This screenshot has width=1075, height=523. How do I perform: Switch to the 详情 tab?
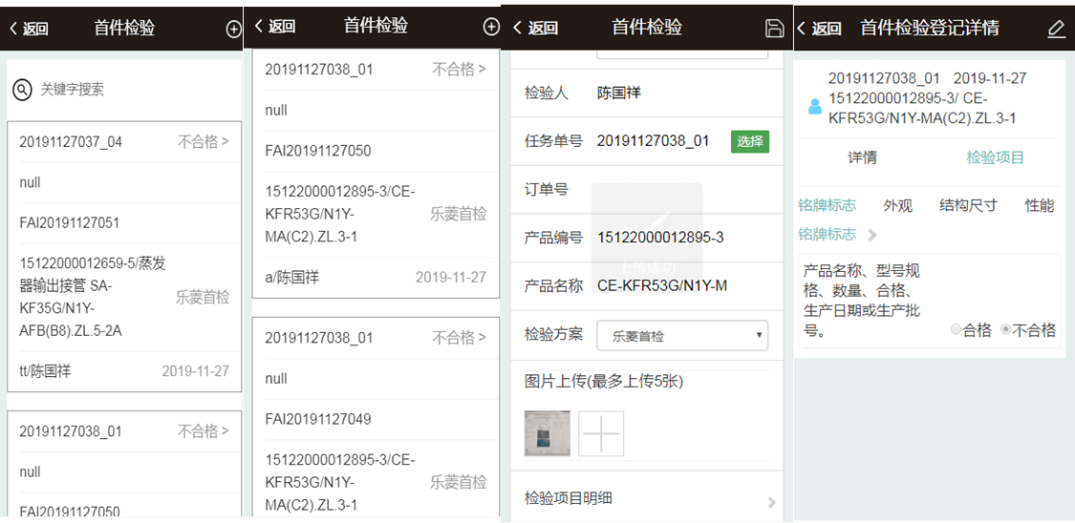862,157
